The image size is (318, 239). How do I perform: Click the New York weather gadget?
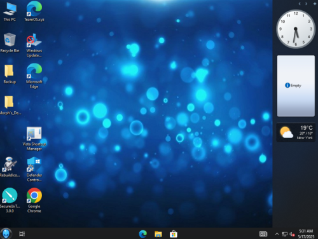296,132
